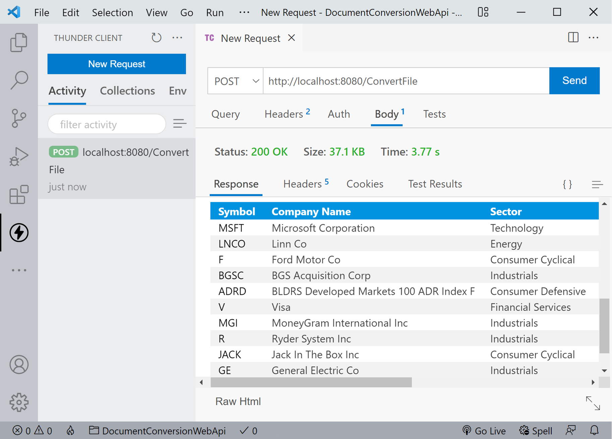Open the Source Control icon

[x=19, y=118]
